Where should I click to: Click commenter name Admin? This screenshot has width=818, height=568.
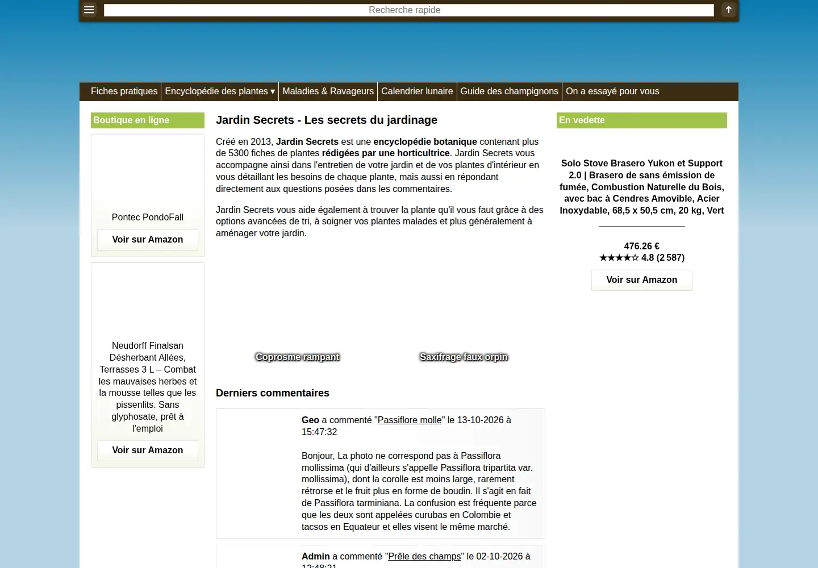point(316,557)
